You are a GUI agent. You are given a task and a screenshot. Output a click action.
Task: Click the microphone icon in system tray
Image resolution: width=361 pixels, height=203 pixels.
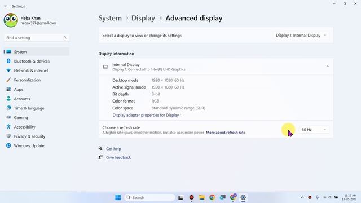[x=317, y=197]
